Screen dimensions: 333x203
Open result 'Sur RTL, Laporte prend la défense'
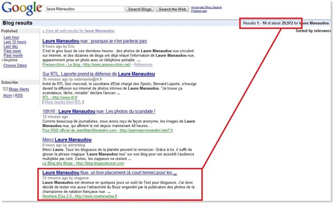99,74
